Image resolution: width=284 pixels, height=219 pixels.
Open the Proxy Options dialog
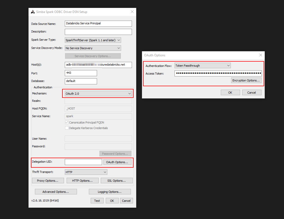tap(48, 181)
